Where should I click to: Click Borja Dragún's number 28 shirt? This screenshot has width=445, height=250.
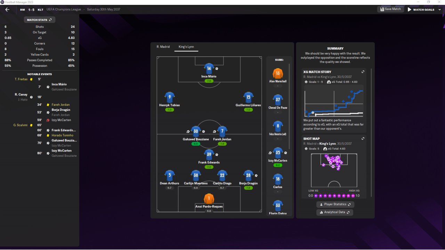click(x=248, y=175)
